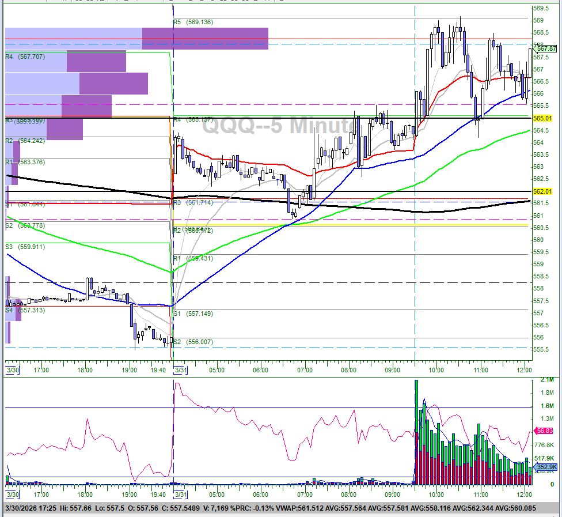562x517 pixels.
Task: Click the 776.8K volume scale value
Action: [545, 446]
